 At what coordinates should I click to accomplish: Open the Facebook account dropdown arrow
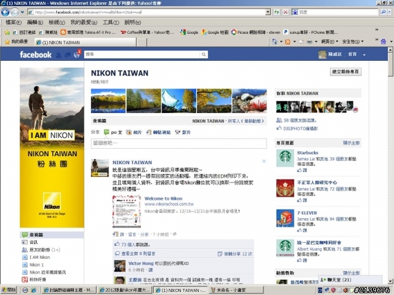[364, 55]
